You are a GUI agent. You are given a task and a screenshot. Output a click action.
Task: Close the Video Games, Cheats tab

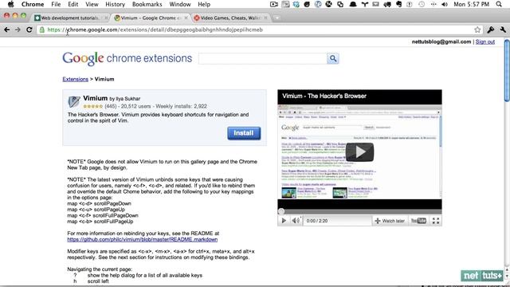(x=265, y=18)
